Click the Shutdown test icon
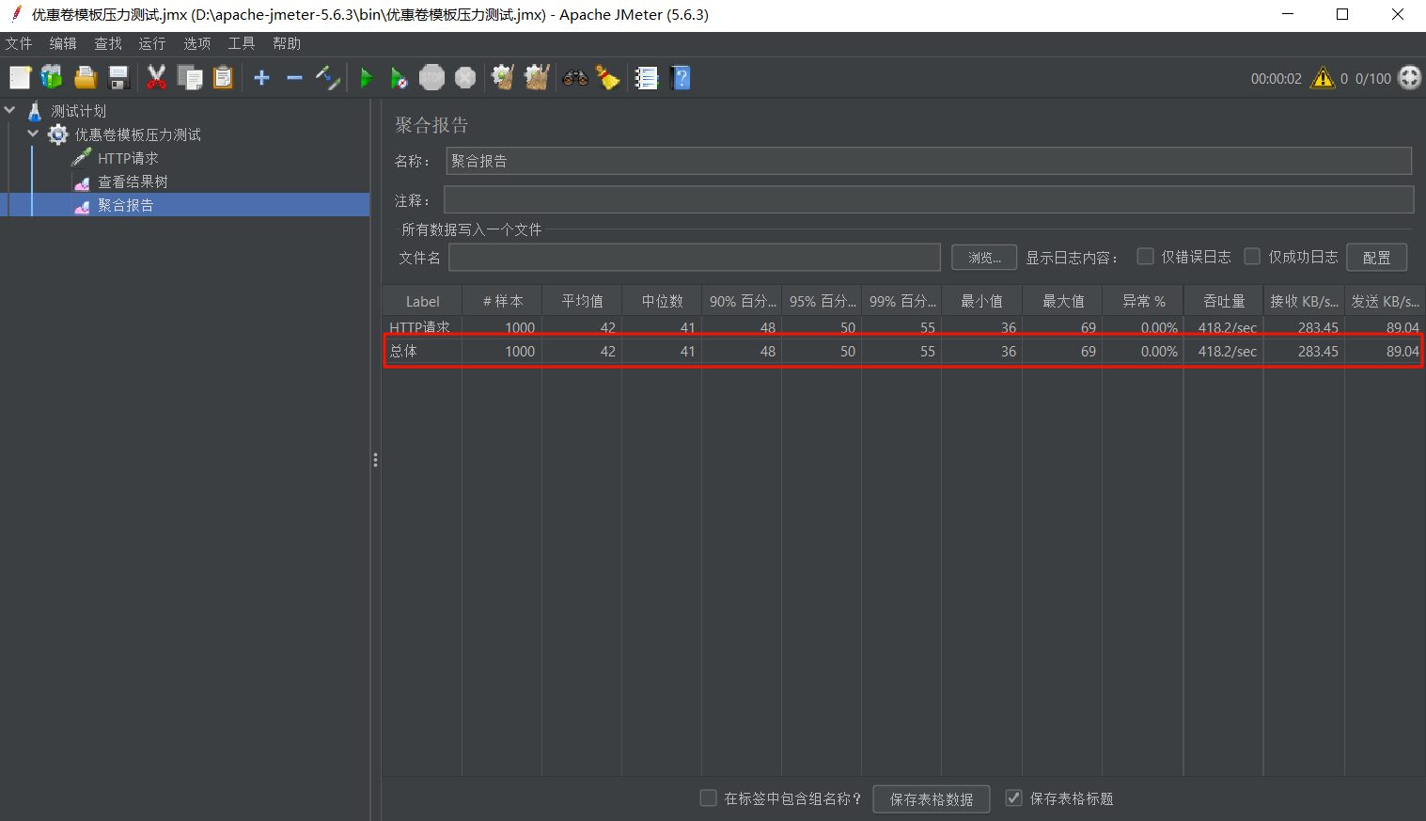Screen dimensions: 1426x821 [x=465, y=78]
